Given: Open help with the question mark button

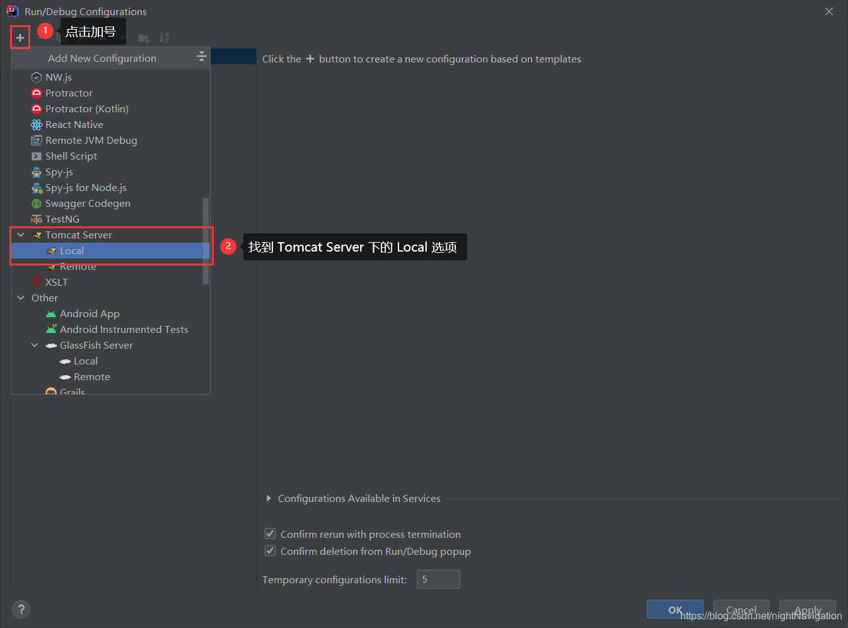Looking at the screenshot, I should 21,609.
